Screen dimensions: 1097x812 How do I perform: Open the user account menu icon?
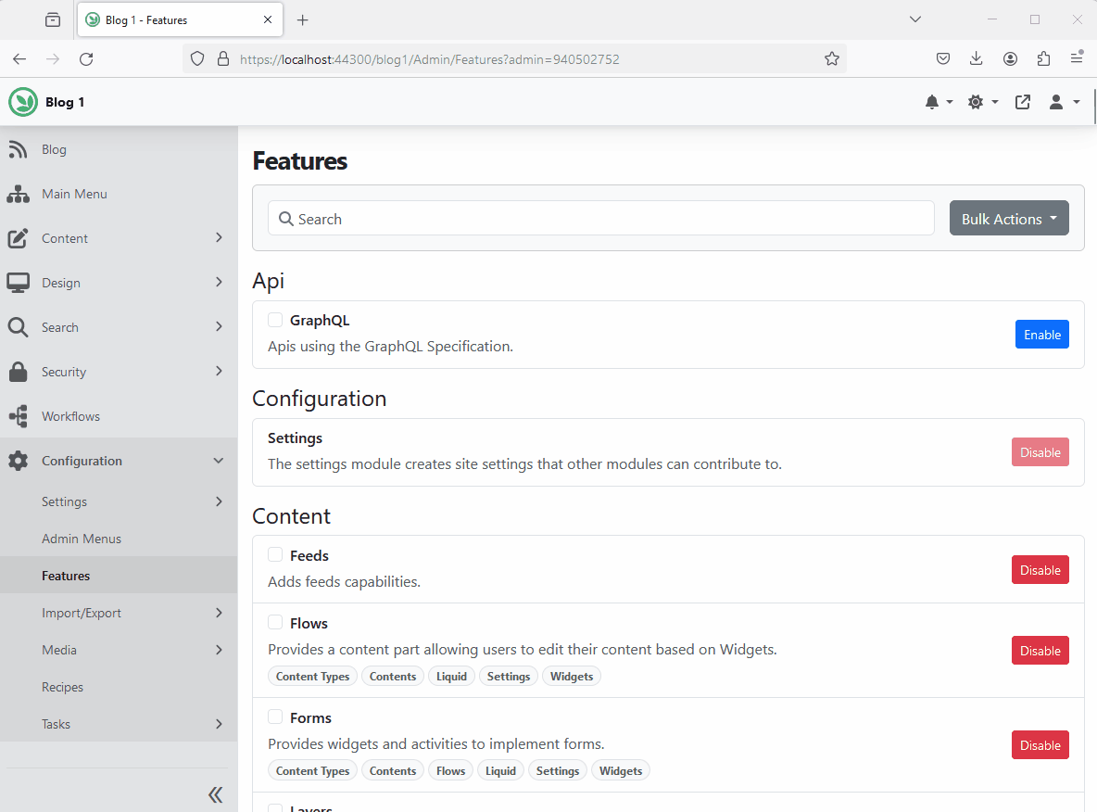click(x=1065, y=102)
